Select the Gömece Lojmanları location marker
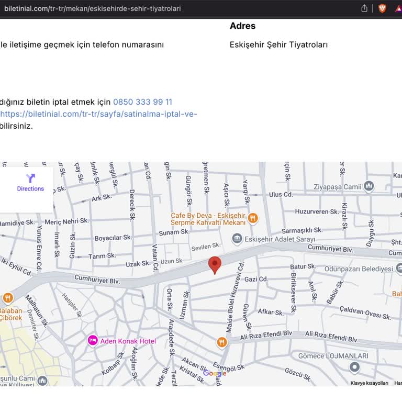Image resolution: width=402 pixels, height=402 pixels. click(355, 367)
